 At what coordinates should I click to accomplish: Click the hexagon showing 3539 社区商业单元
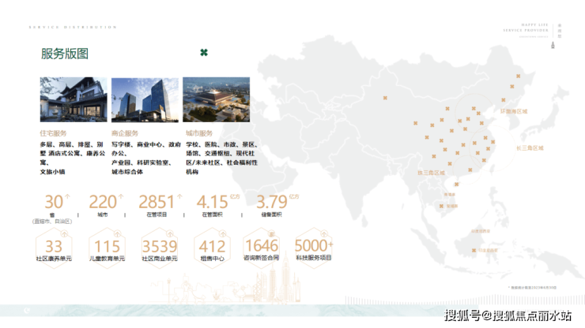[x=160, y=248]
